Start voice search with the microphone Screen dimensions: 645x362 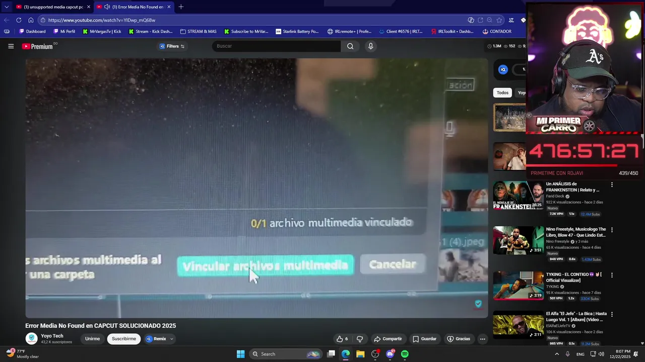click(x=370, y=46)
